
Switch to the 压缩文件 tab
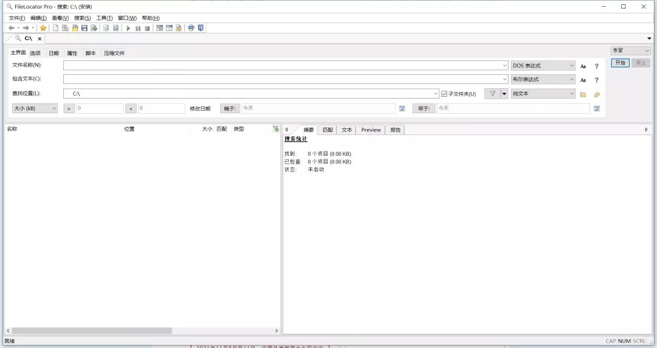[114, 54]
